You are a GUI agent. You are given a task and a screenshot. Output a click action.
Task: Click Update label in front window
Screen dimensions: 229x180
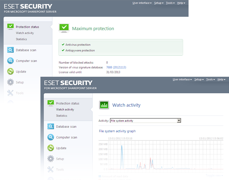(61, 148)
